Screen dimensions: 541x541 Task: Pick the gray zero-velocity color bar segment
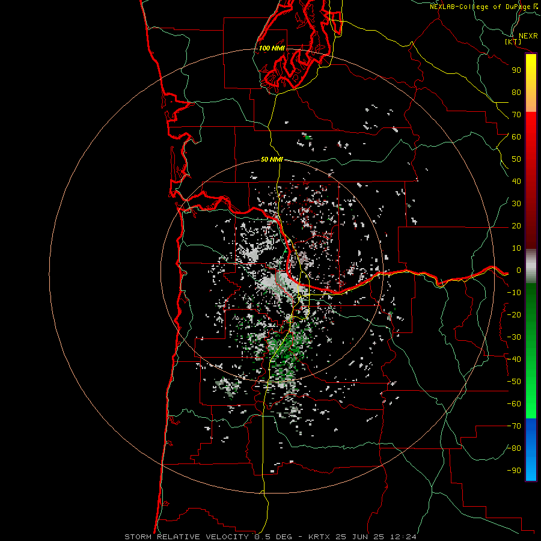pos(531,266)
